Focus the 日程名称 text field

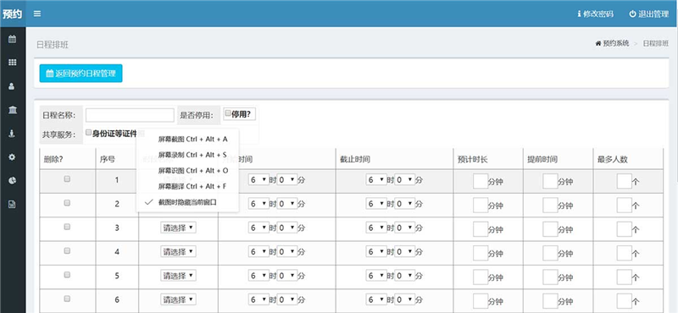(x=130, y=115)
